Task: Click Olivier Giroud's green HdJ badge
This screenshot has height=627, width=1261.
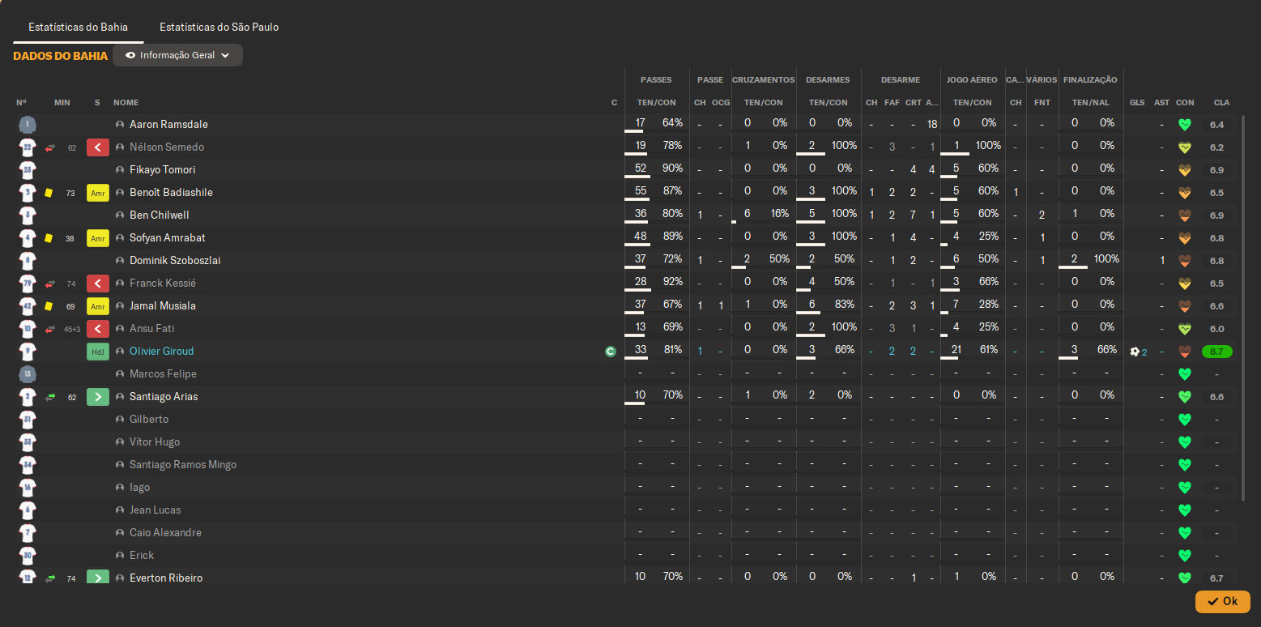Action: tap(98, 352)
